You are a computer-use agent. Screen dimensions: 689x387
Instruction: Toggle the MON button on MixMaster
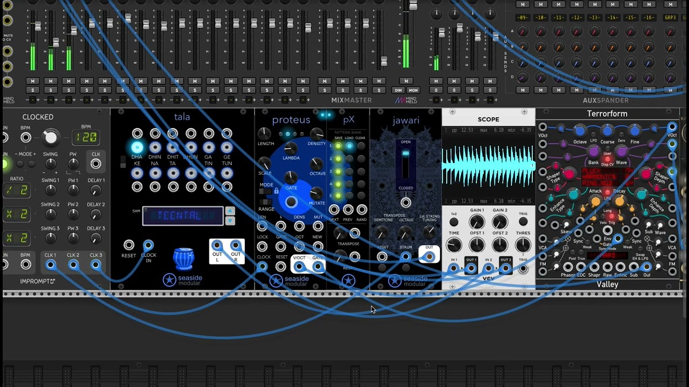[413, 90]
